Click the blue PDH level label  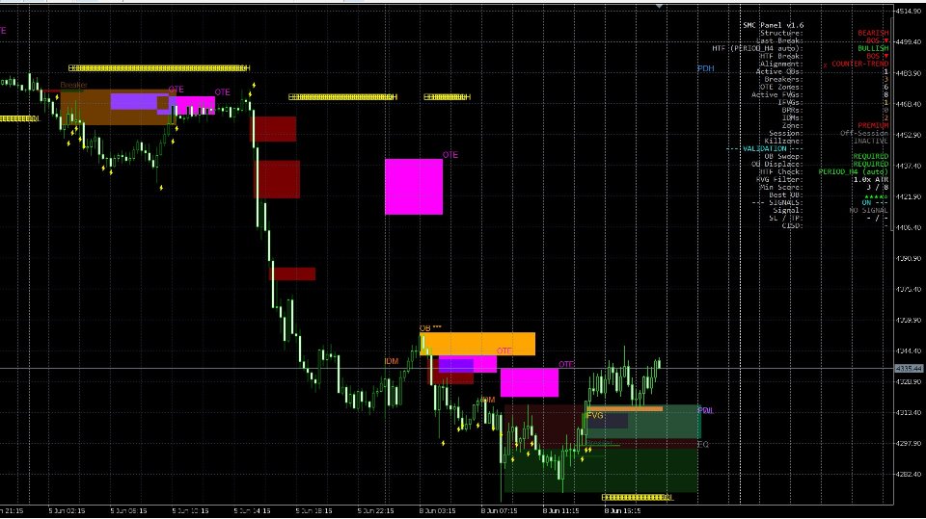(706, 68)
